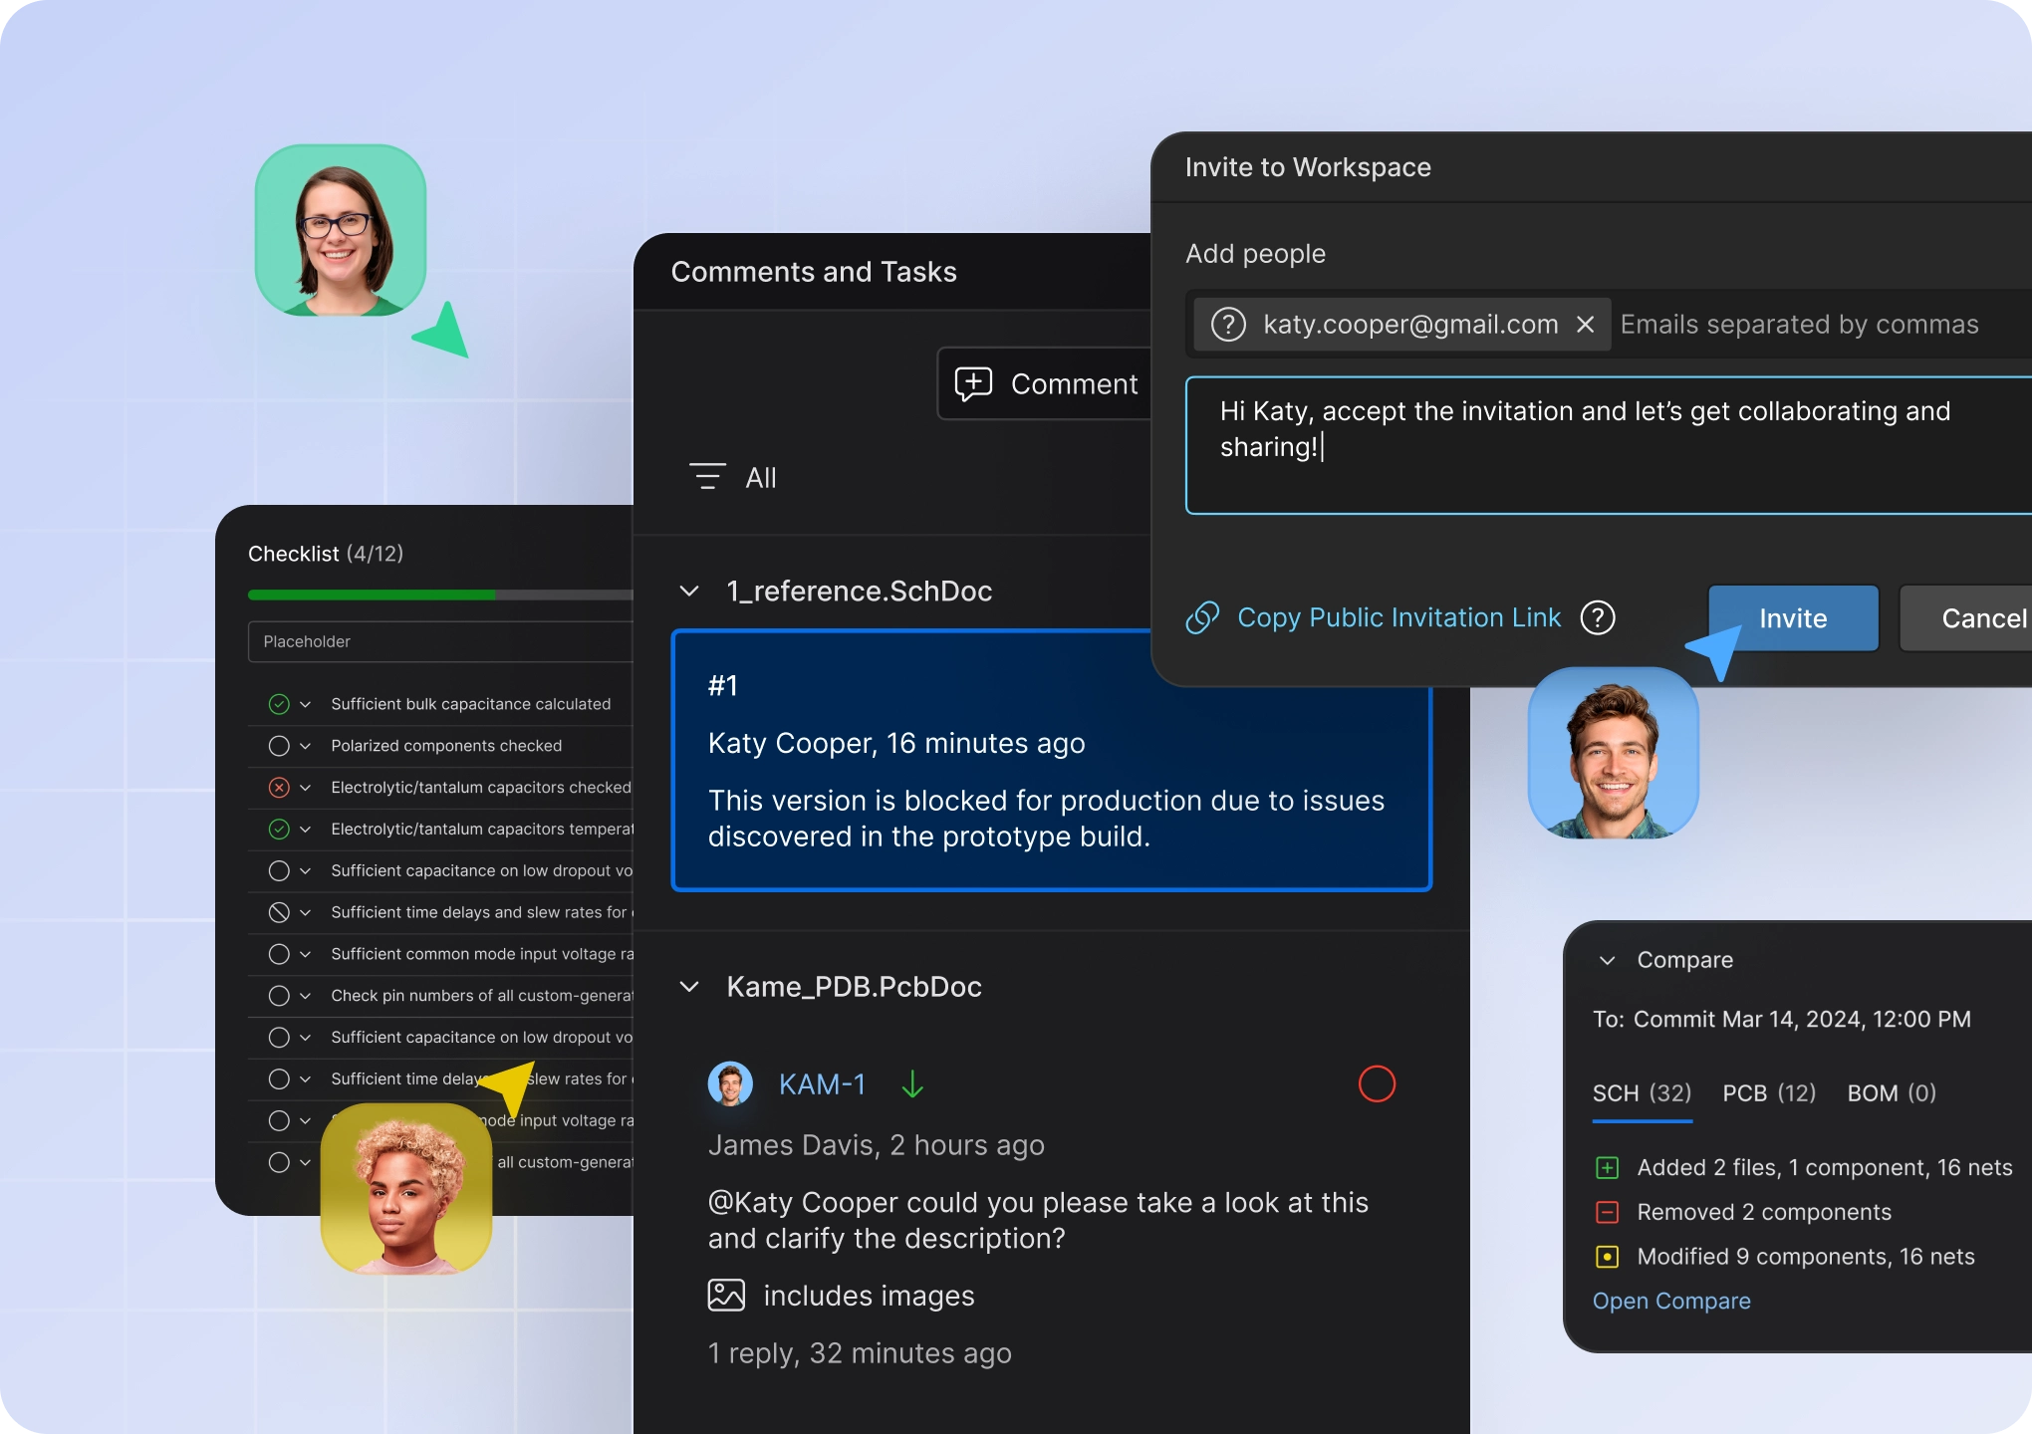Click the chain link icon for invitation
The width and height of the screenshot is (2032, 1434).
1202,617
